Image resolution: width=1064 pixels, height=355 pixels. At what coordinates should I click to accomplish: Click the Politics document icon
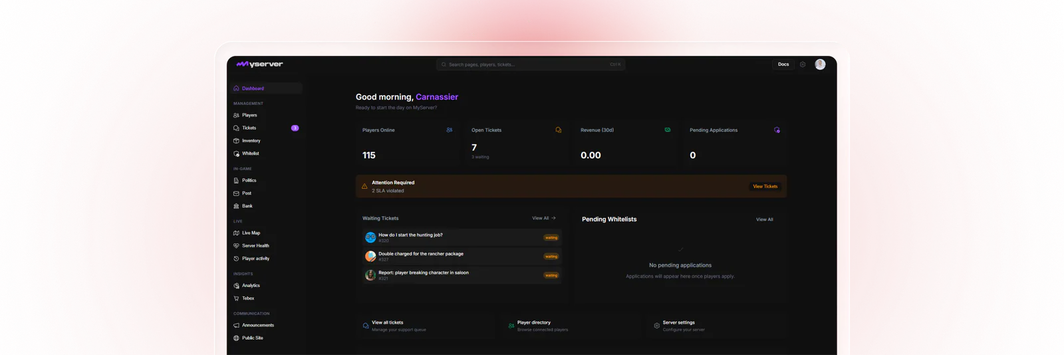coord(236,180)
